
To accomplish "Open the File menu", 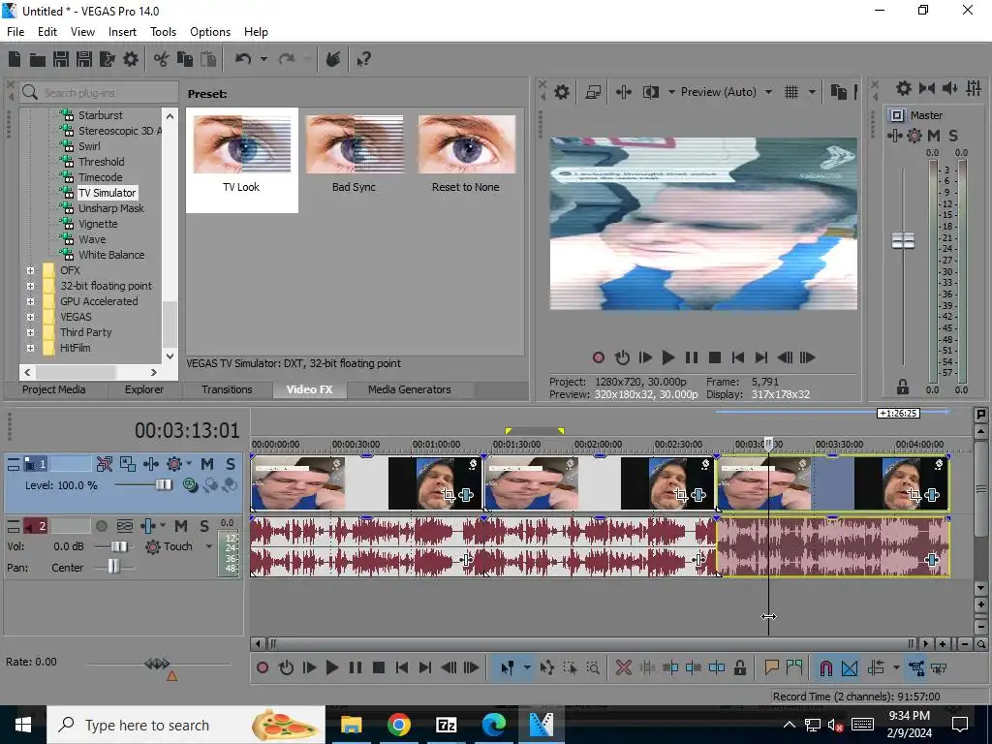I will [x=15, y=32].
